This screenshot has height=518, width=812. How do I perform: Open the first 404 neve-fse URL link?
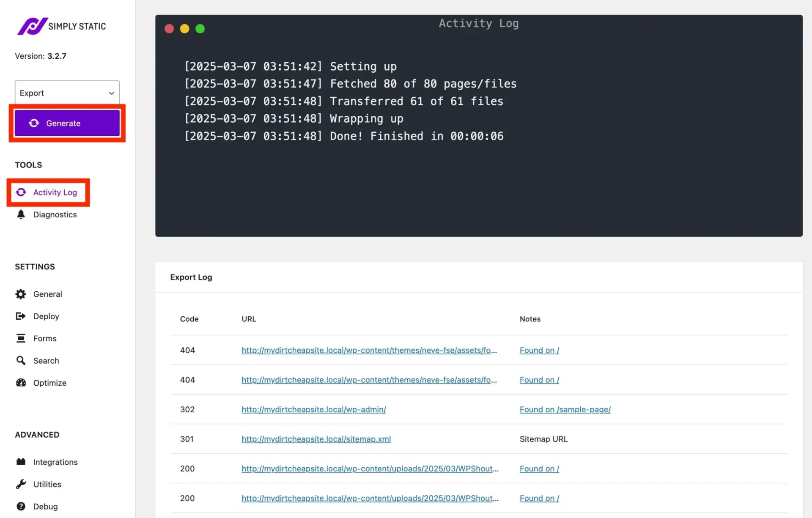tap(369, 350)
